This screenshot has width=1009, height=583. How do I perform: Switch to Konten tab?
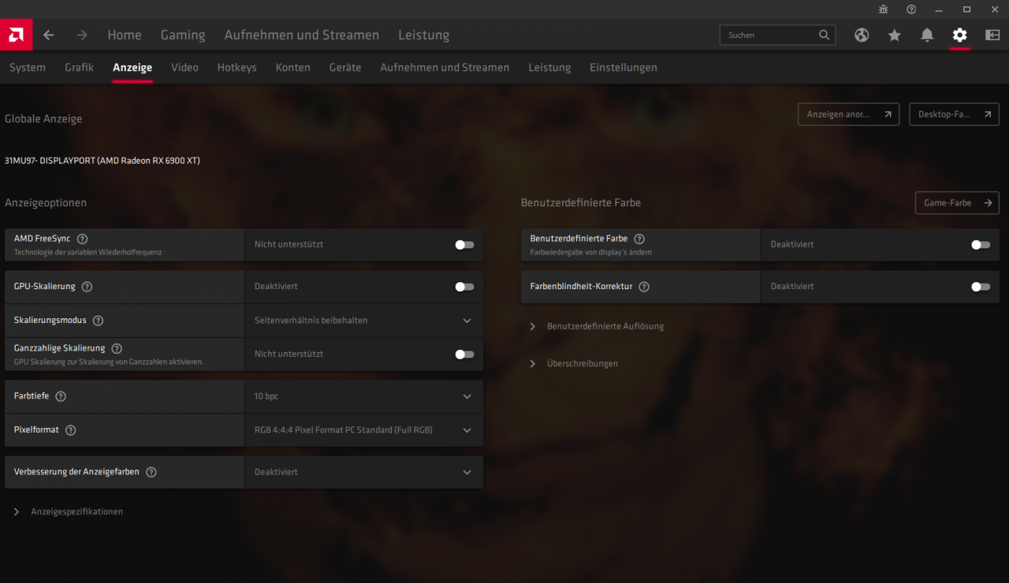[292, 68]
